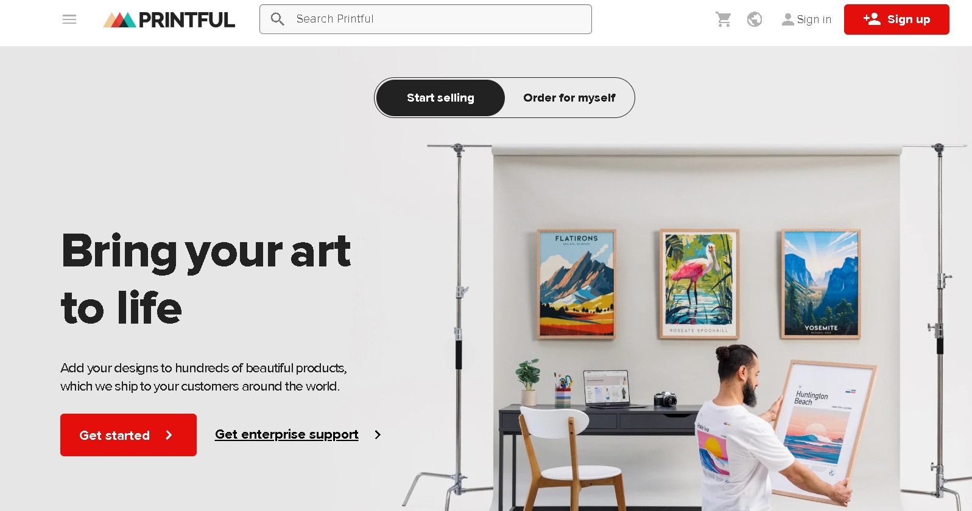
Task: Click the search magnifier icon
Action: [277, 19]
